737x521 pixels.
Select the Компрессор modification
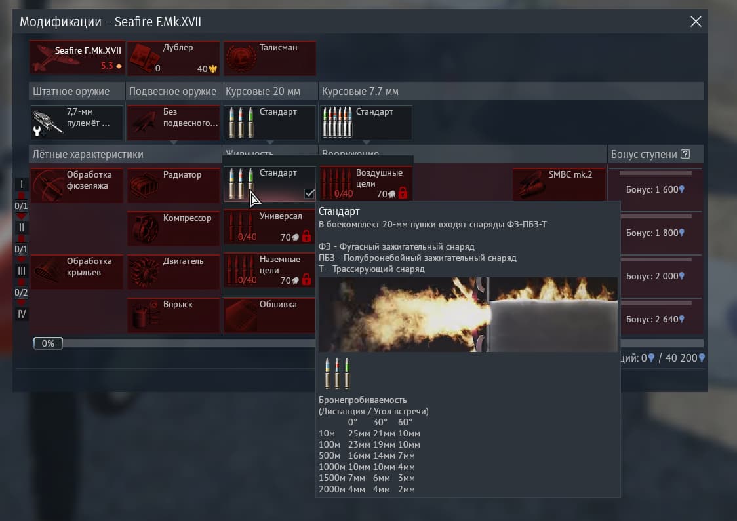(174, 228)
